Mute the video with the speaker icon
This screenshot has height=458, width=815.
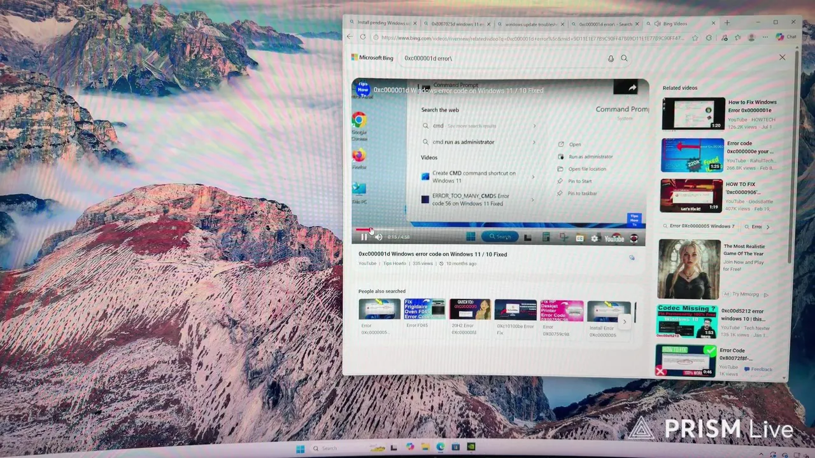coord(378,237)
